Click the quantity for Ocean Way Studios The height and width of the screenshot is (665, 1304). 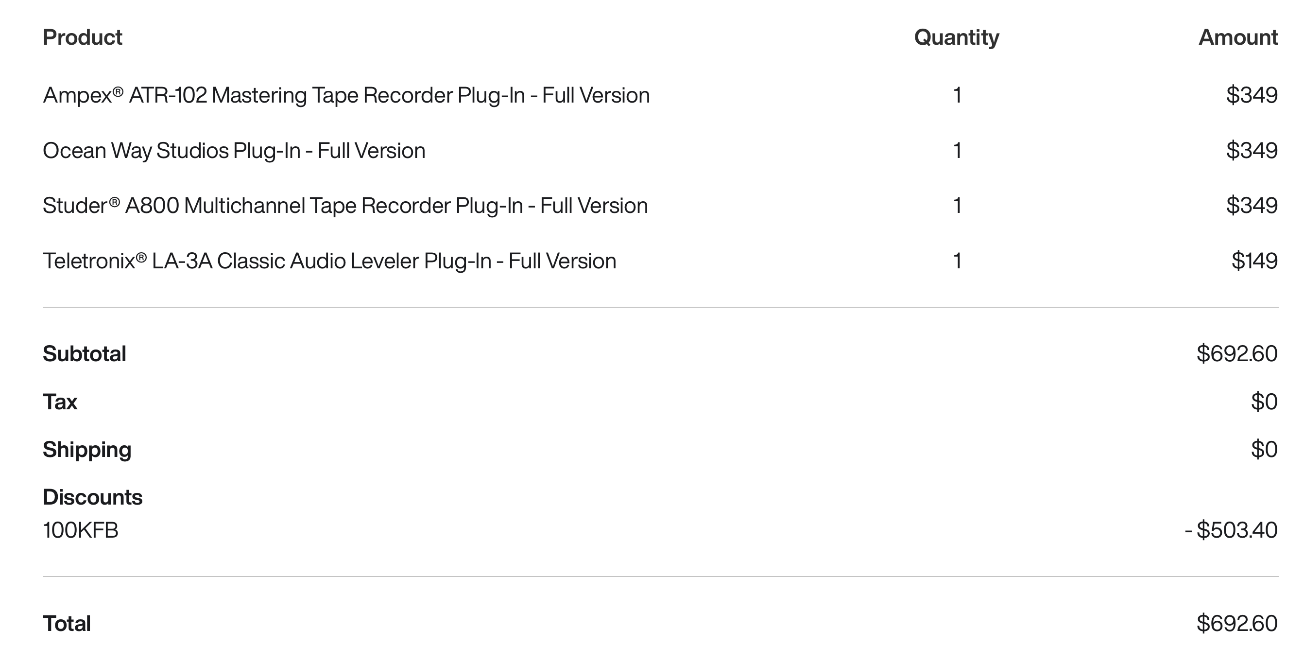tap(957, 150)
